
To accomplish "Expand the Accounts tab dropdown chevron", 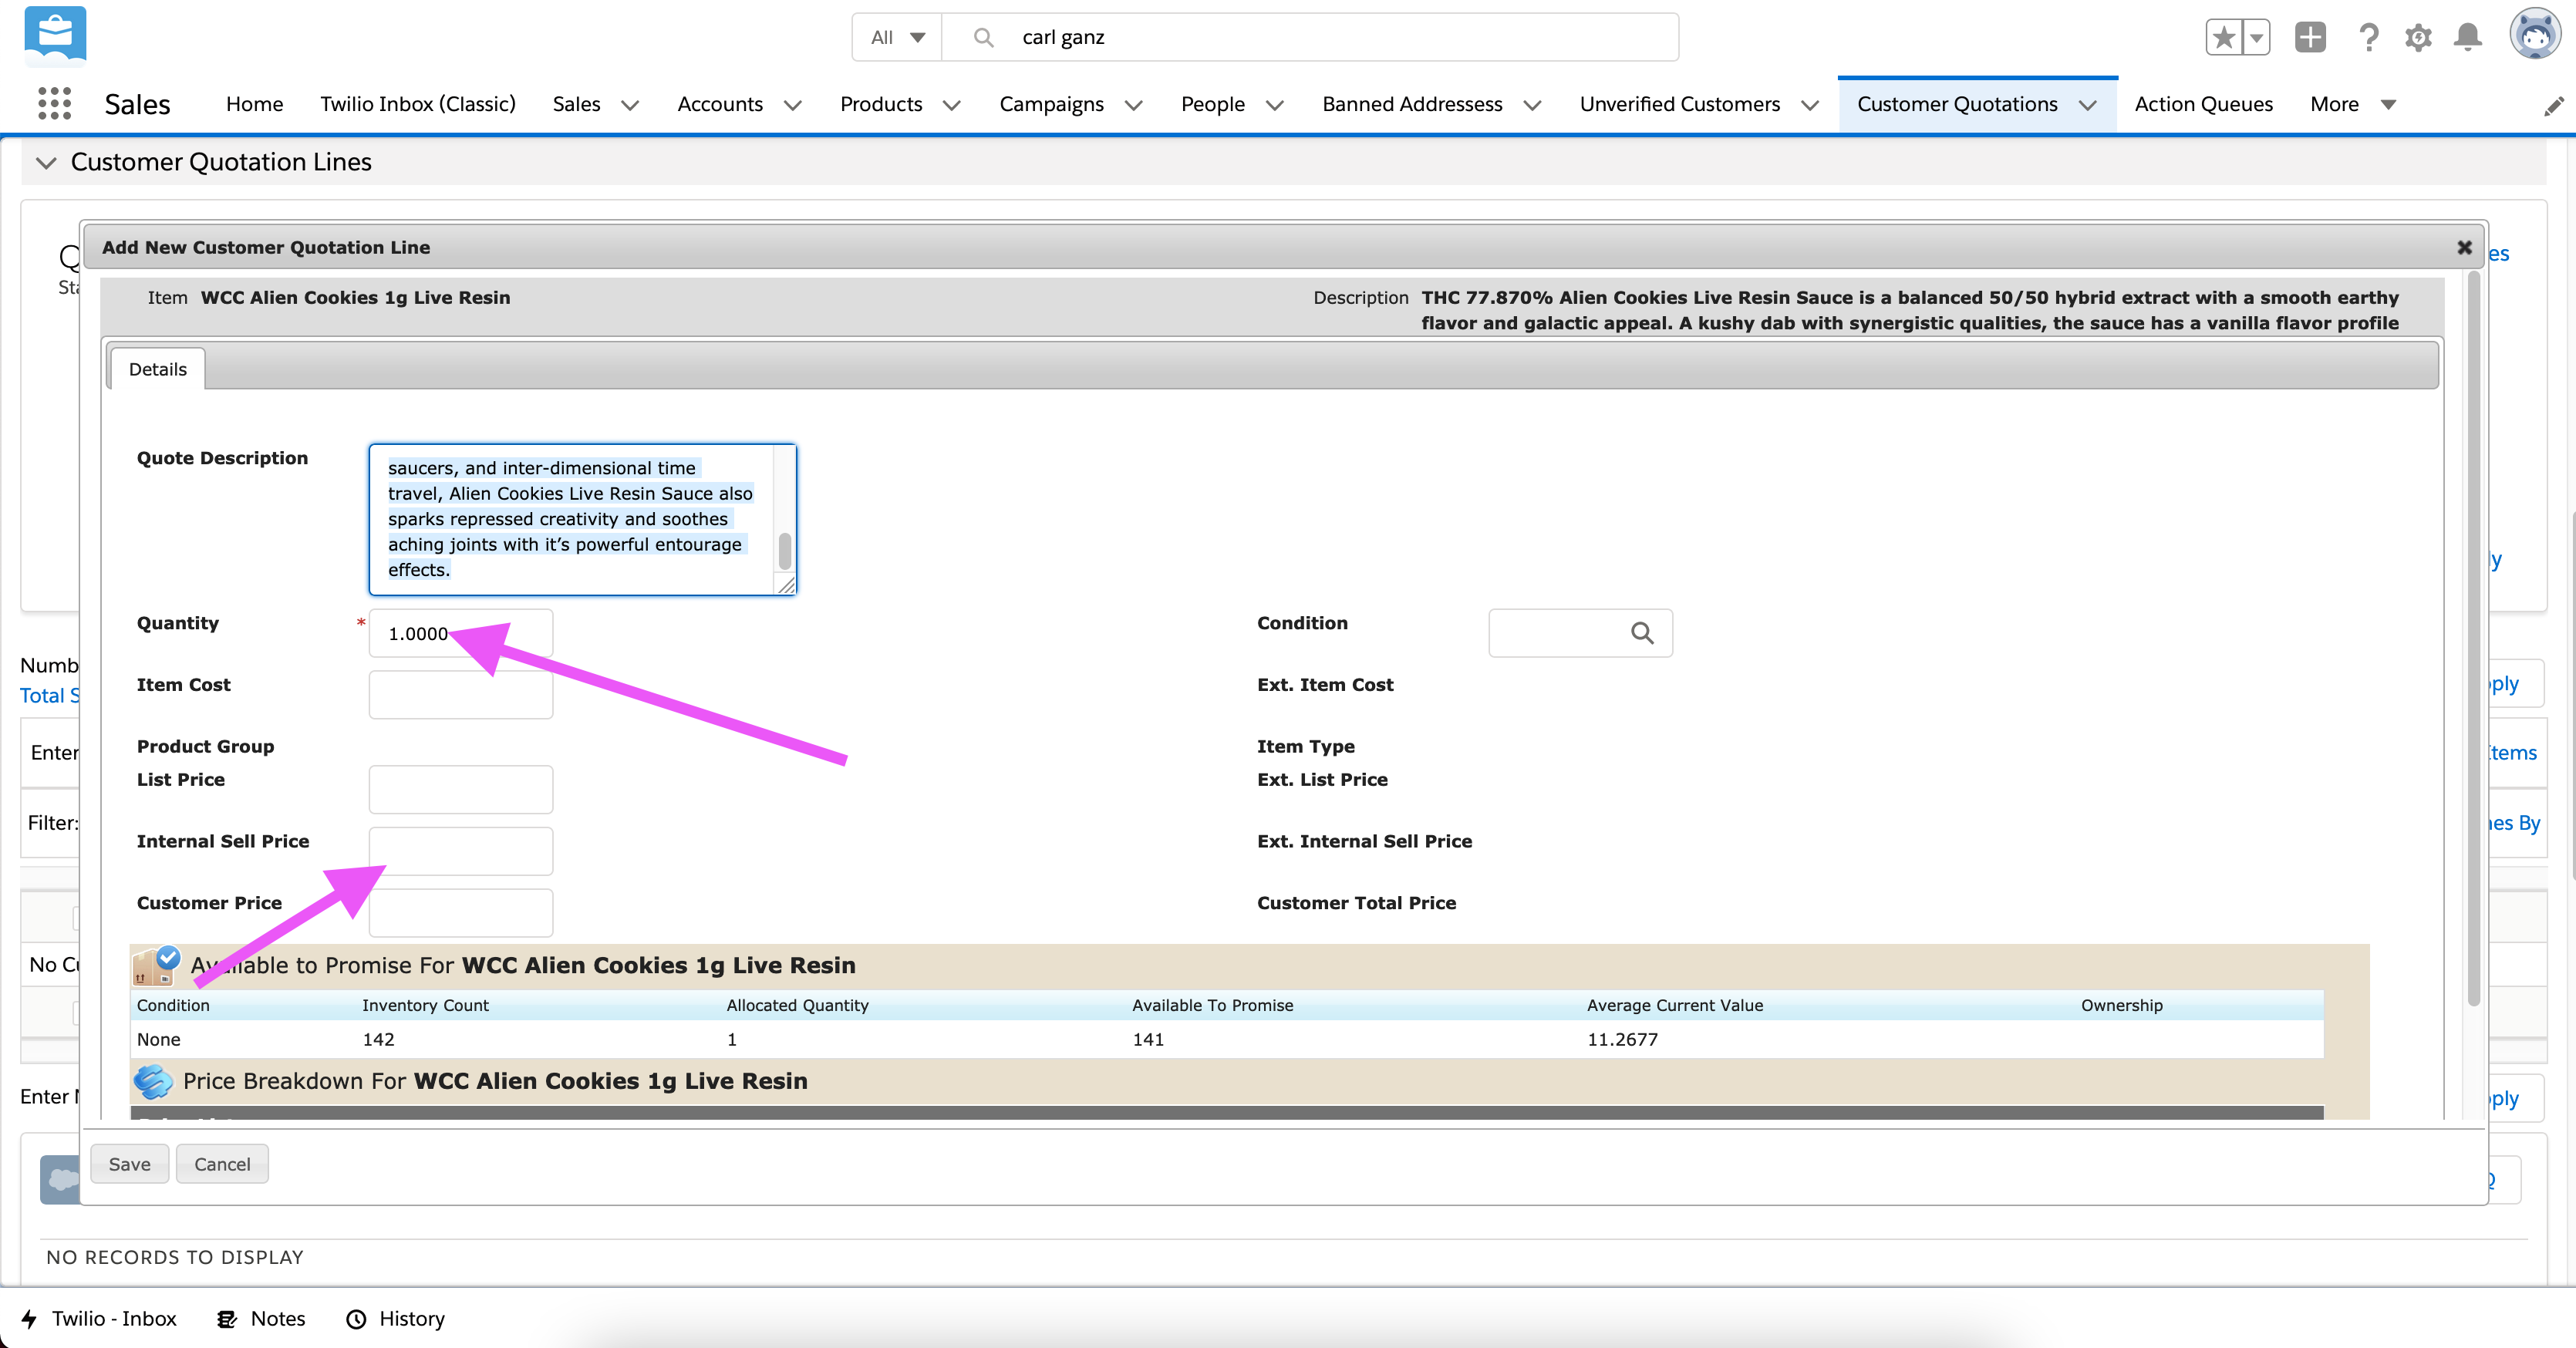I will tap(792, 105).
